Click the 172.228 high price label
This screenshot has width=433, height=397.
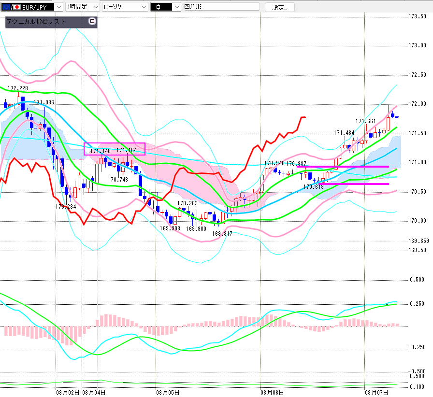(18, 88)
